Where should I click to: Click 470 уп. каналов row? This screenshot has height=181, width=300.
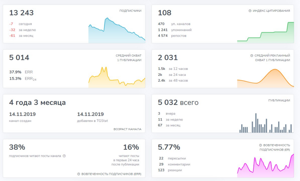click(174, 24)
